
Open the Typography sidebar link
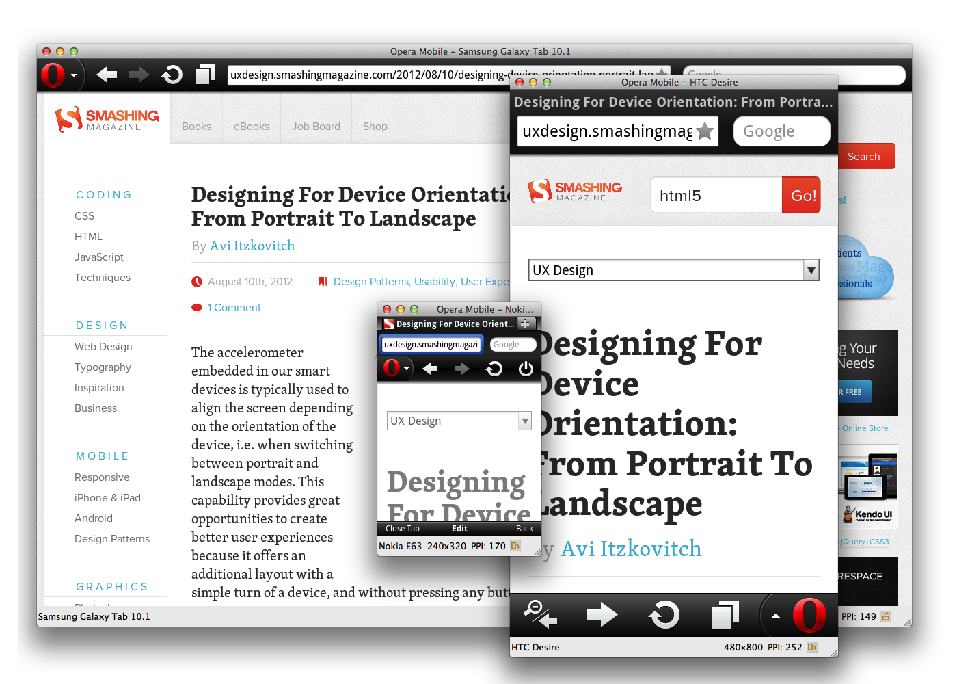click(103, 367)
